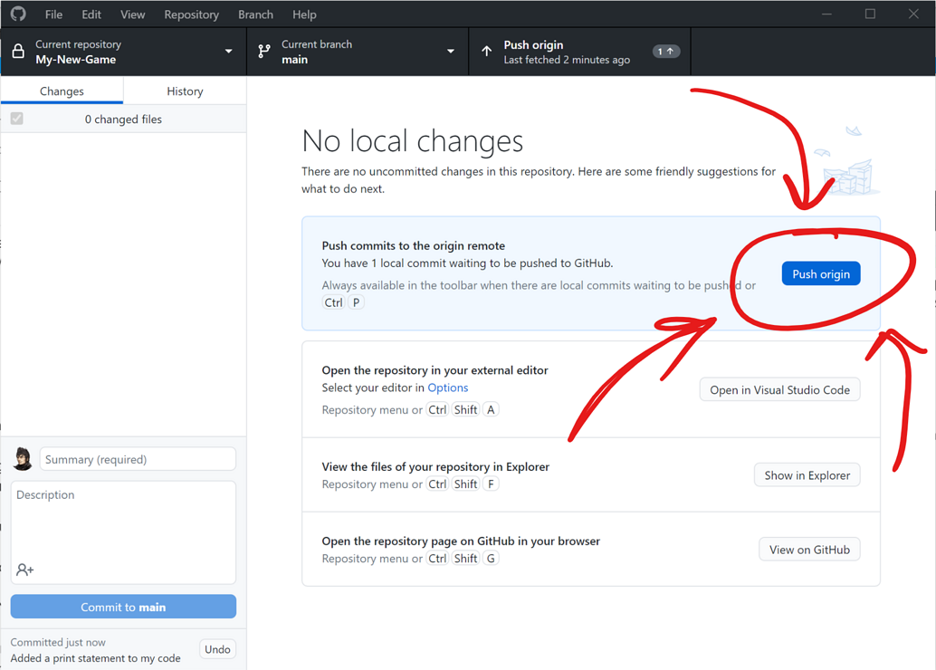The width and height of the screenshot is (936, 670).
Task: Minimize the GitHub Desktop window
Action: (x=826, y=14)
